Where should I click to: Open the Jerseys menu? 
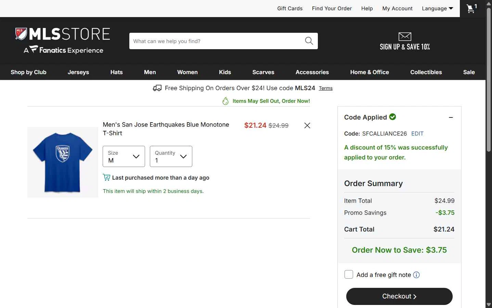[78, 72]
